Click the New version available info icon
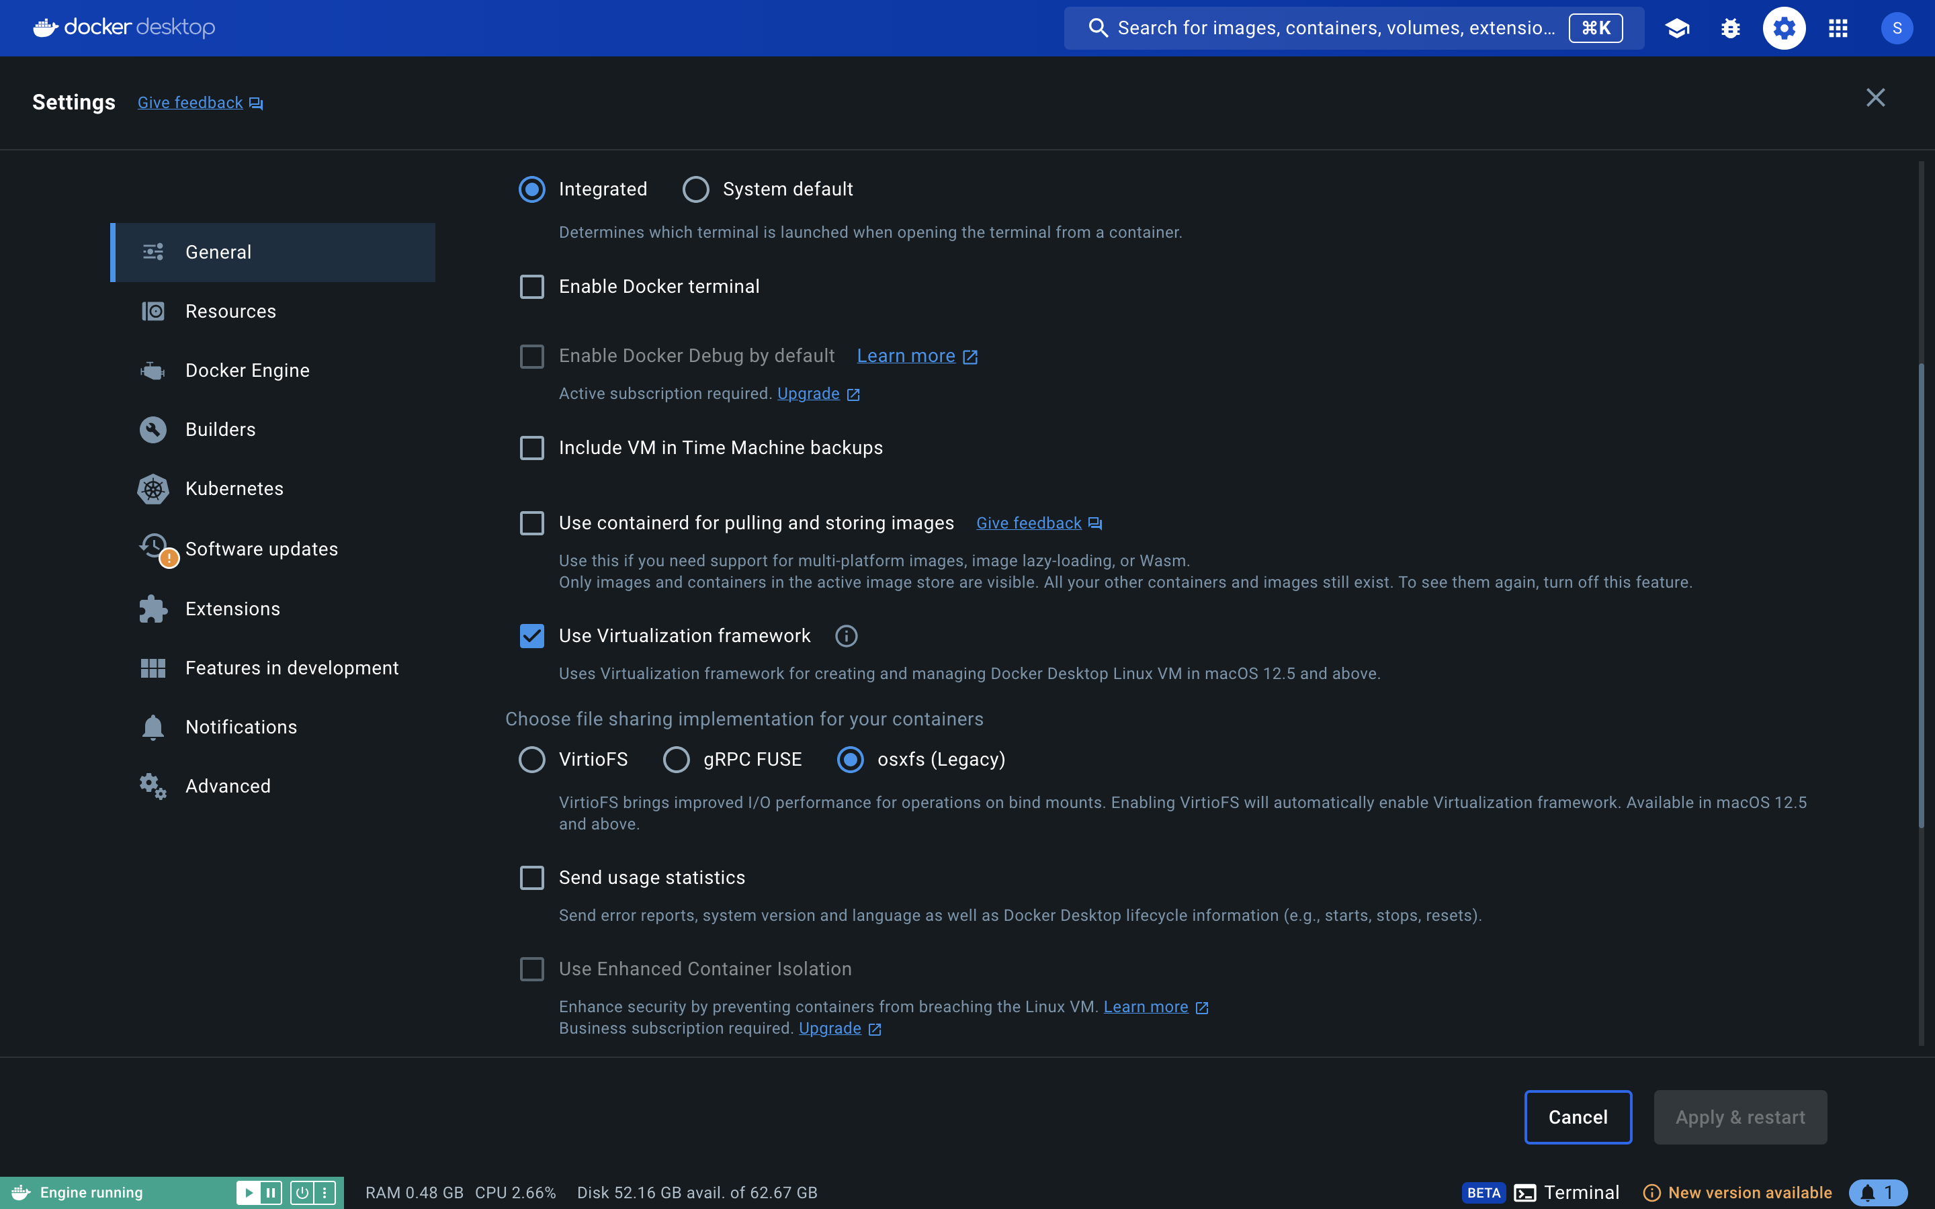The width and height of the screenshot is (1935, 1209). pos(1651,1193)
